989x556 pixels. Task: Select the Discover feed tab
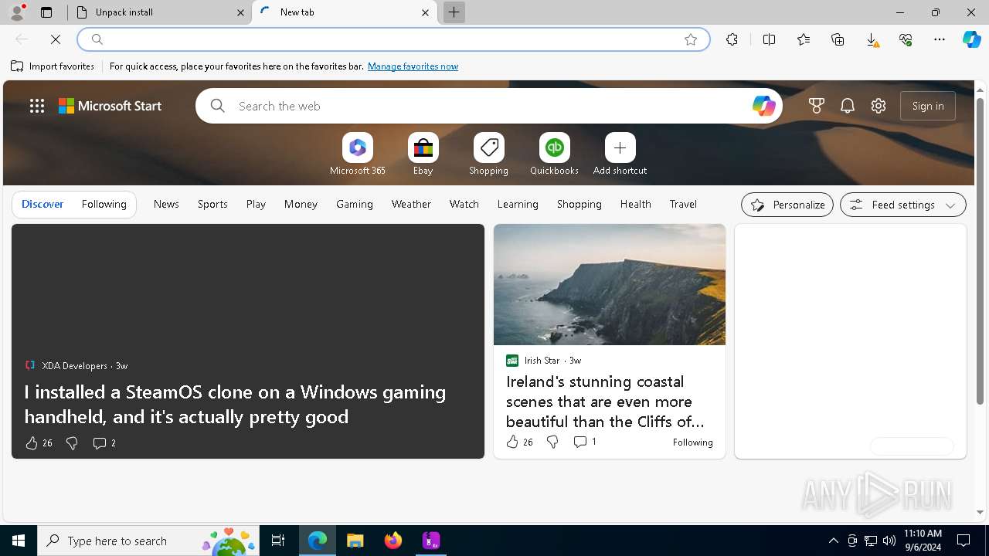[x=42, y=204]
